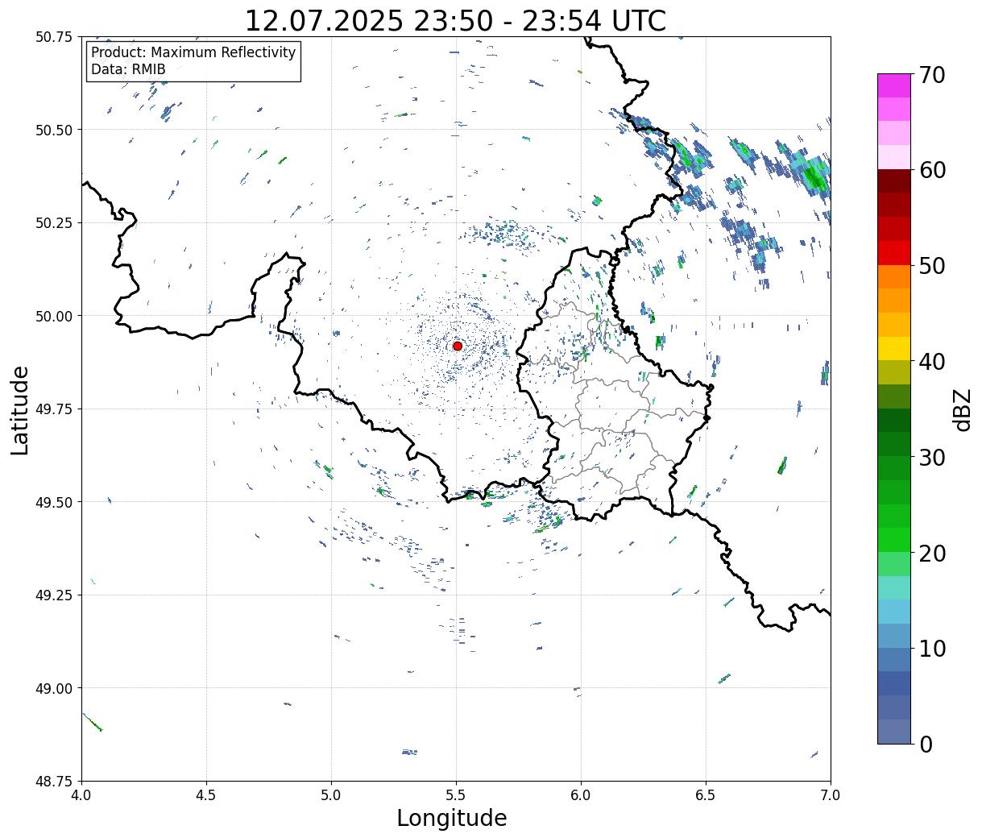Click the colorbar tick label 60
The width and height of the screenshot is (982, 838).
point(931,170)
